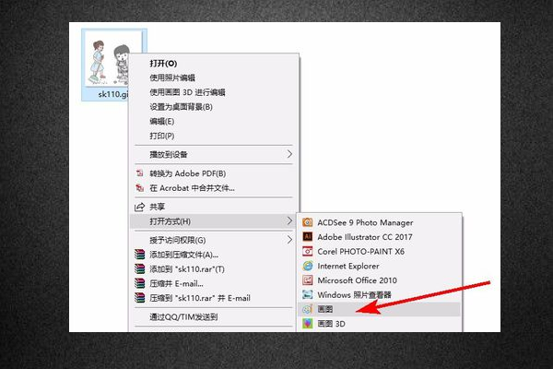Click the 画图 3D icon
The image size is (553, 369).
308,324
